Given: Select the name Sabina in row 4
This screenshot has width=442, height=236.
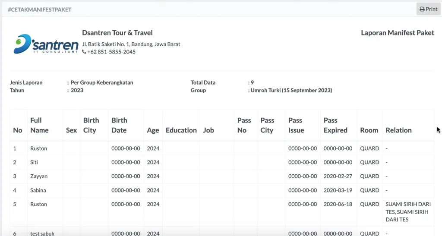Looking at the screenshot, I should click(x=38, y=190).
